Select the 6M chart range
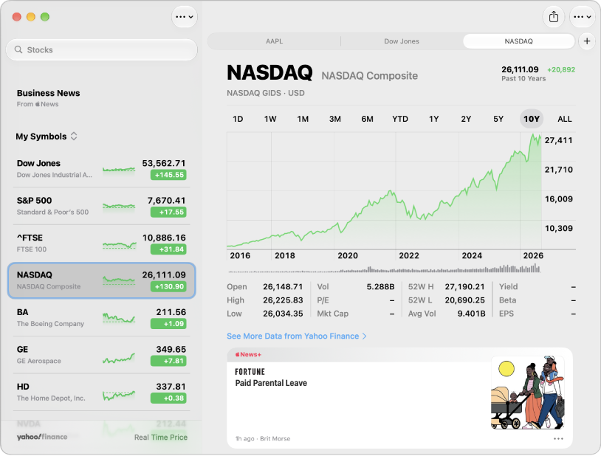This screenshot has height=456, width=601. [367, 119]
